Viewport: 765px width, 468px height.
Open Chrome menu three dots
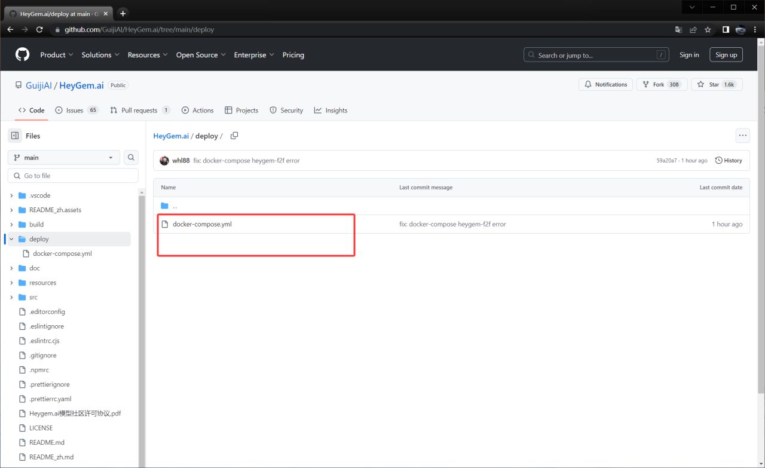[755, 29]
